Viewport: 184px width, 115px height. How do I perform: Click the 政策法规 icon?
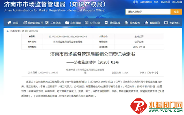click(106, 23)
